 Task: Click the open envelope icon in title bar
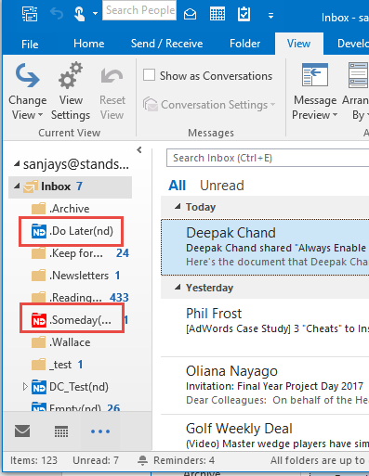190,14
